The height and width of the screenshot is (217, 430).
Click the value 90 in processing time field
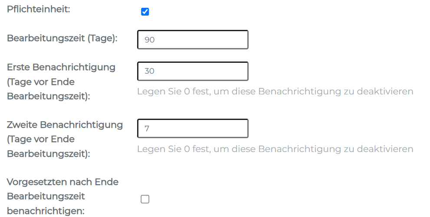click(150, 40)
